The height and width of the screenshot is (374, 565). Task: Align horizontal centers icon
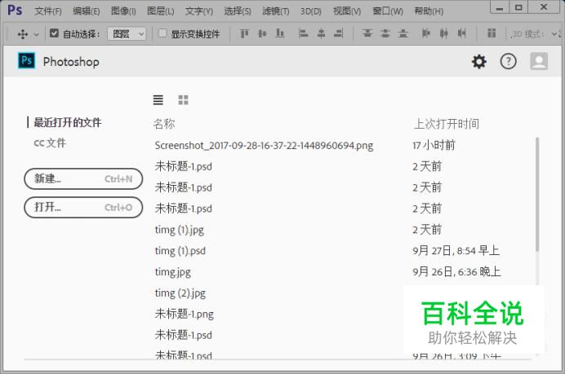[321, 33]
